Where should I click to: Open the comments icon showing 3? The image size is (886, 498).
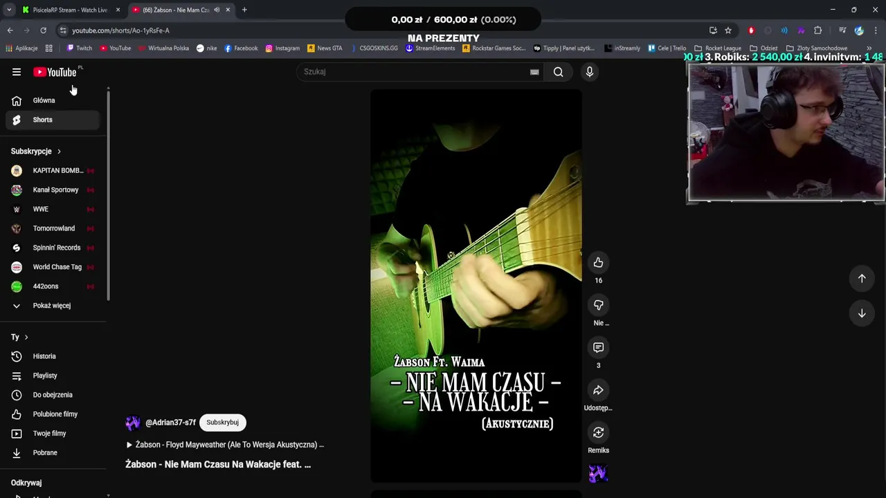(x=599, y=347)
